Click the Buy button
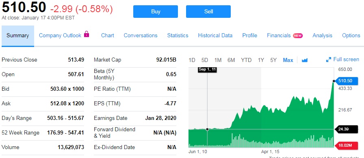The height and width of the screenshot is (158, 364). tap(156, 12)
